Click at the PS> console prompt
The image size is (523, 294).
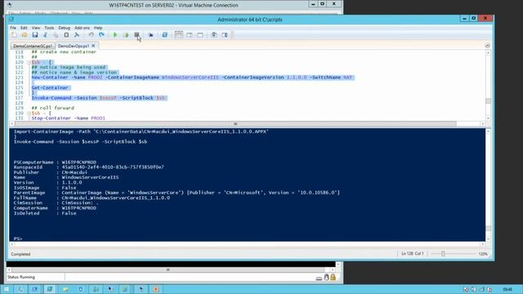click(18, 238)
